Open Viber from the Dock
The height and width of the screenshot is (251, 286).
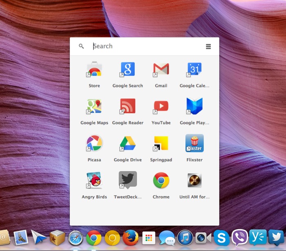[x=239, y=238]
